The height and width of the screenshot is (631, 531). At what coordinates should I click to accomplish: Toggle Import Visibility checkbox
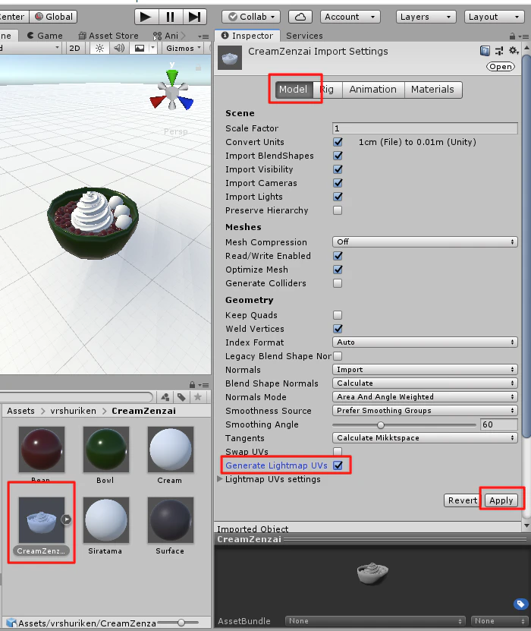(338, 169)
